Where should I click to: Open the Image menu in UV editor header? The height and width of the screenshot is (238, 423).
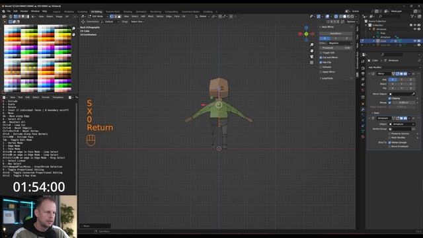[59, 17]
